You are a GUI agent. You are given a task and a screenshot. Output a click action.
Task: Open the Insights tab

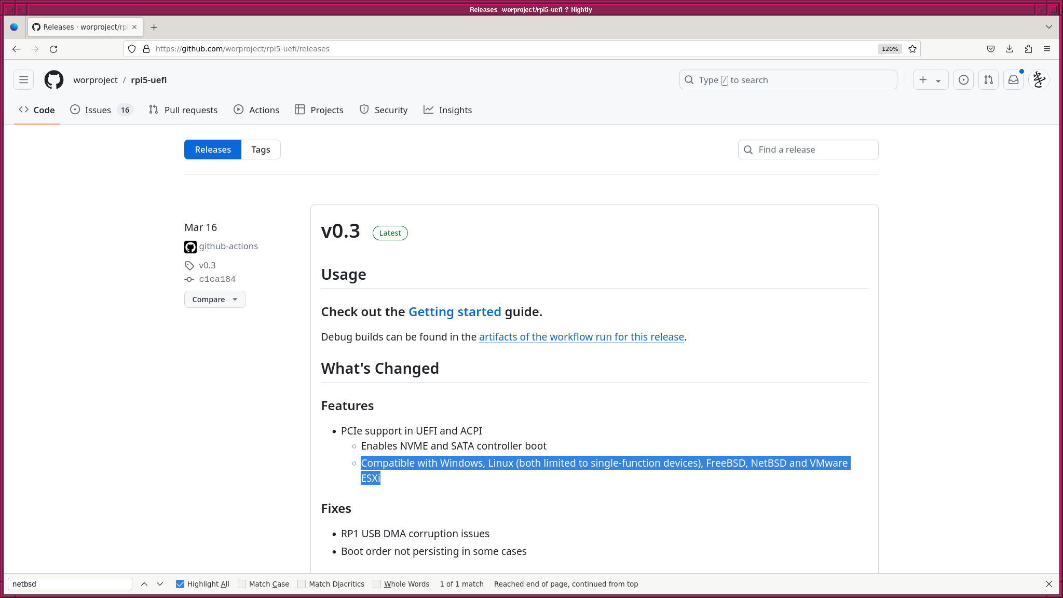(x=448, y=110)
